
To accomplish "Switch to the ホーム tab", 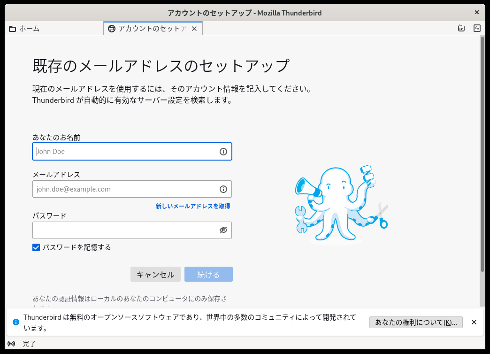I will [x=54, y=29].
